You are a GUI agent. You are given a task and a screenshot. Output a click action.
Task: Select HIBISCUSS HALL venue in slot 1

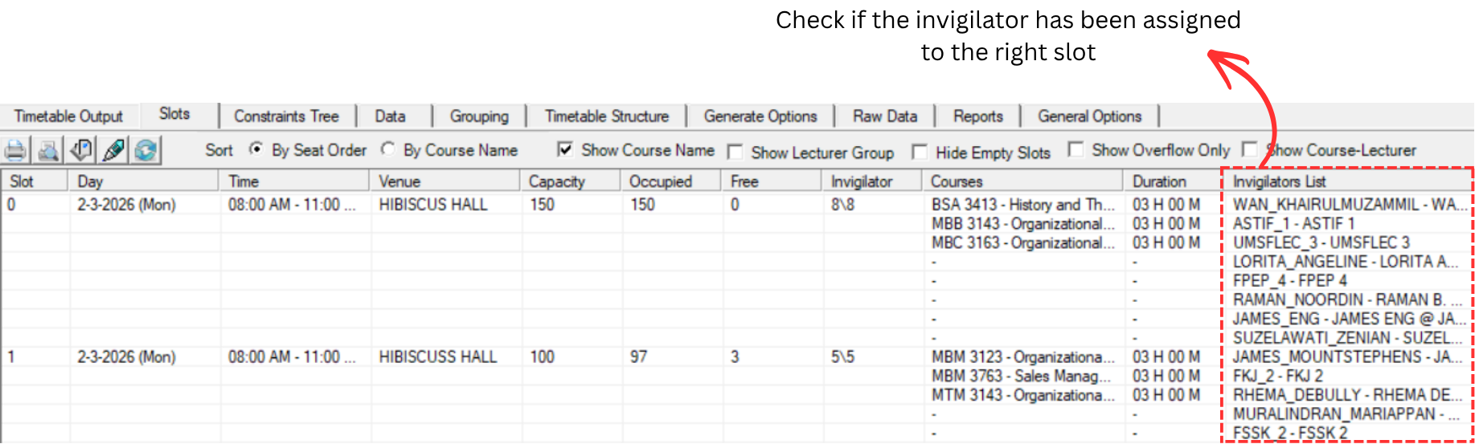point(438,357)
